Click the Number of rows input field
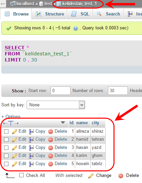This screenshot has height=183, width=142. click(x=118, y=90)
